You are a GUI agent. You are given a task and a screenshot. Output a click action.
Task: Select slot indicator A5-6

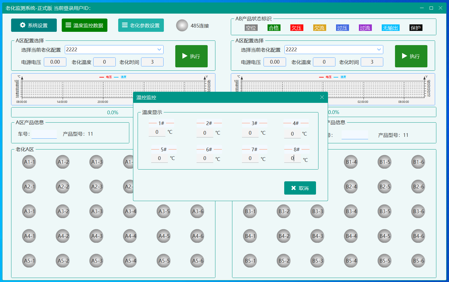197,261
